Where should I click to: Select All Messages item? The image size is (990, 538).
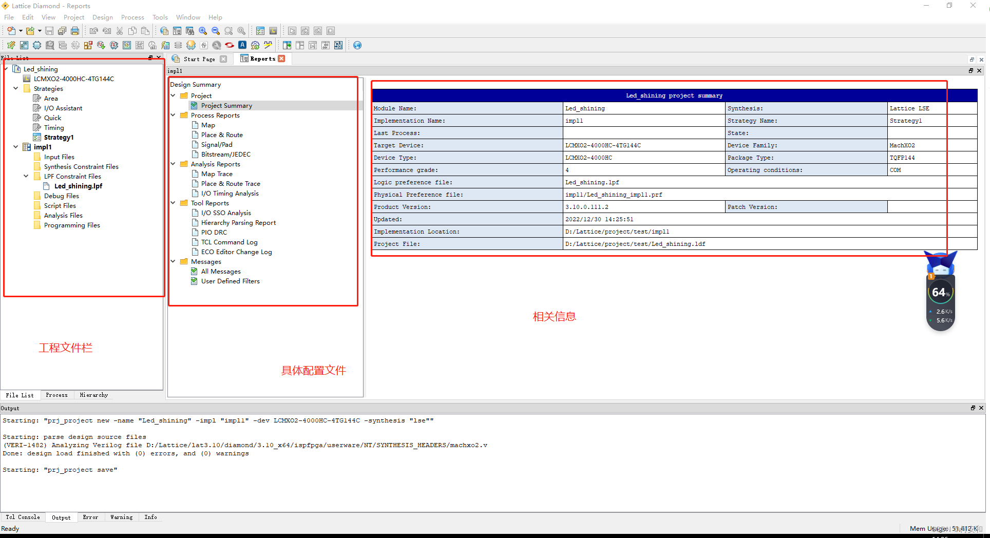coord(221,271)
